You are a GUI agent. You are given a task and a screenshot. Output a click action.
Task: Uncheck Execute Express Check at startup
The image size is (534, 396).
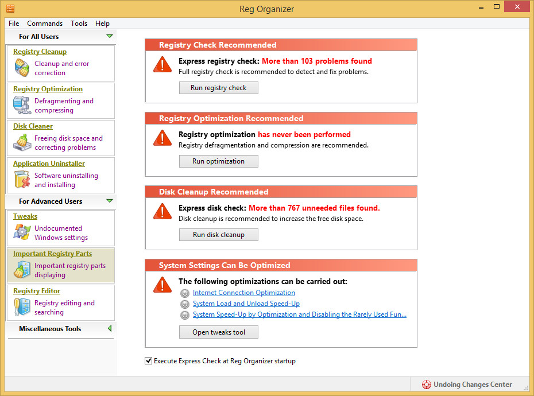[x=149, y=361]
